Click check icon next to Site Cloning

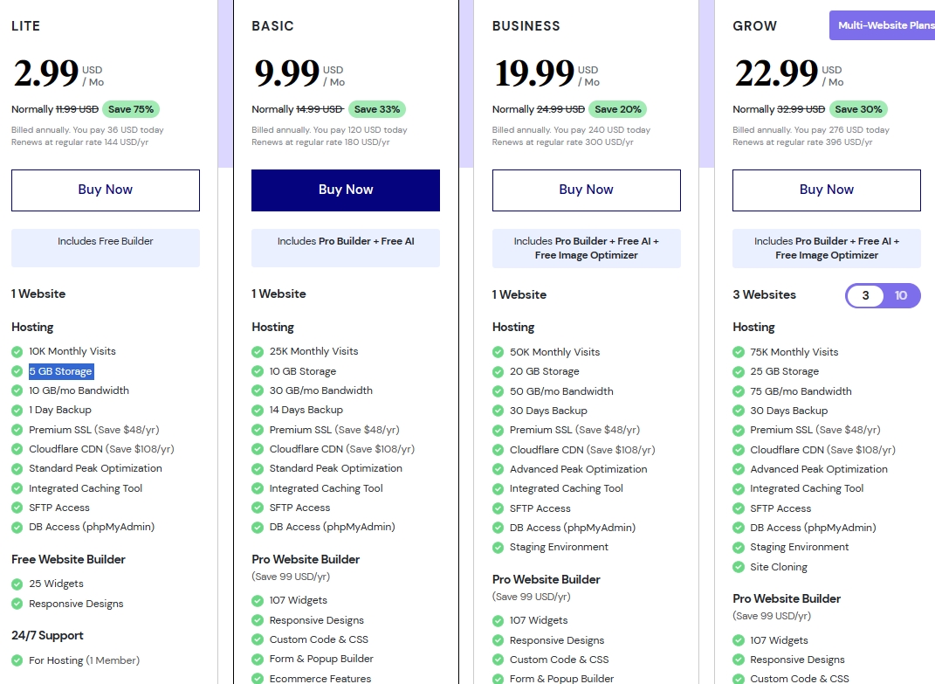(x=739, y=567)
